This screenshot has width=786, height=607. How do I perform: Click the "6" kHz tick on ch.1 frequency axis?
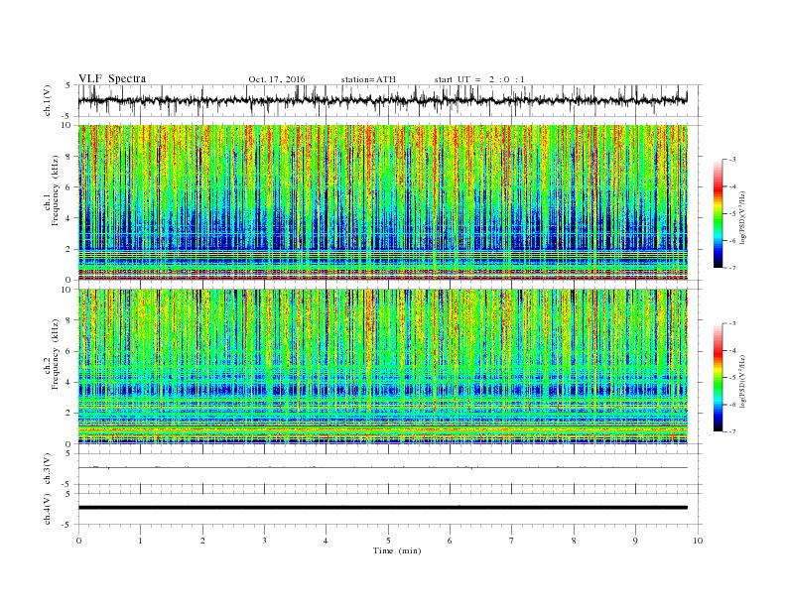click(x=68, y=187)
